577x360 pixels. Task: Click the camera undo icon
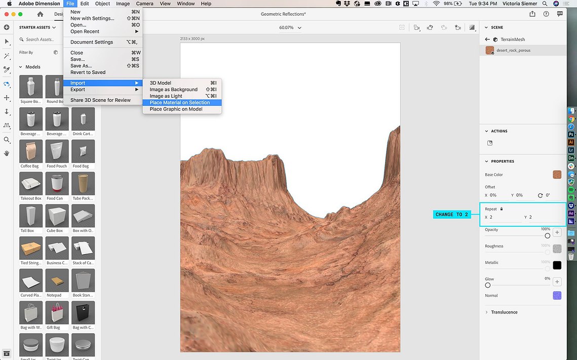click(430, 27)
